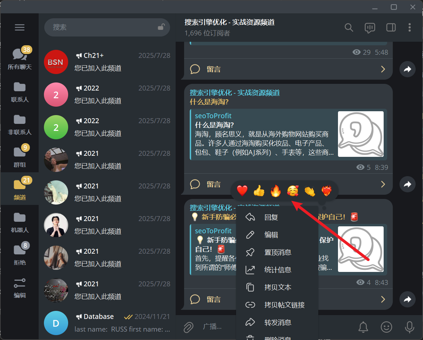The height and width of the screenshot is (340, 423).
Task: Click the 搜索 search input field
Action: coord(102,27)
